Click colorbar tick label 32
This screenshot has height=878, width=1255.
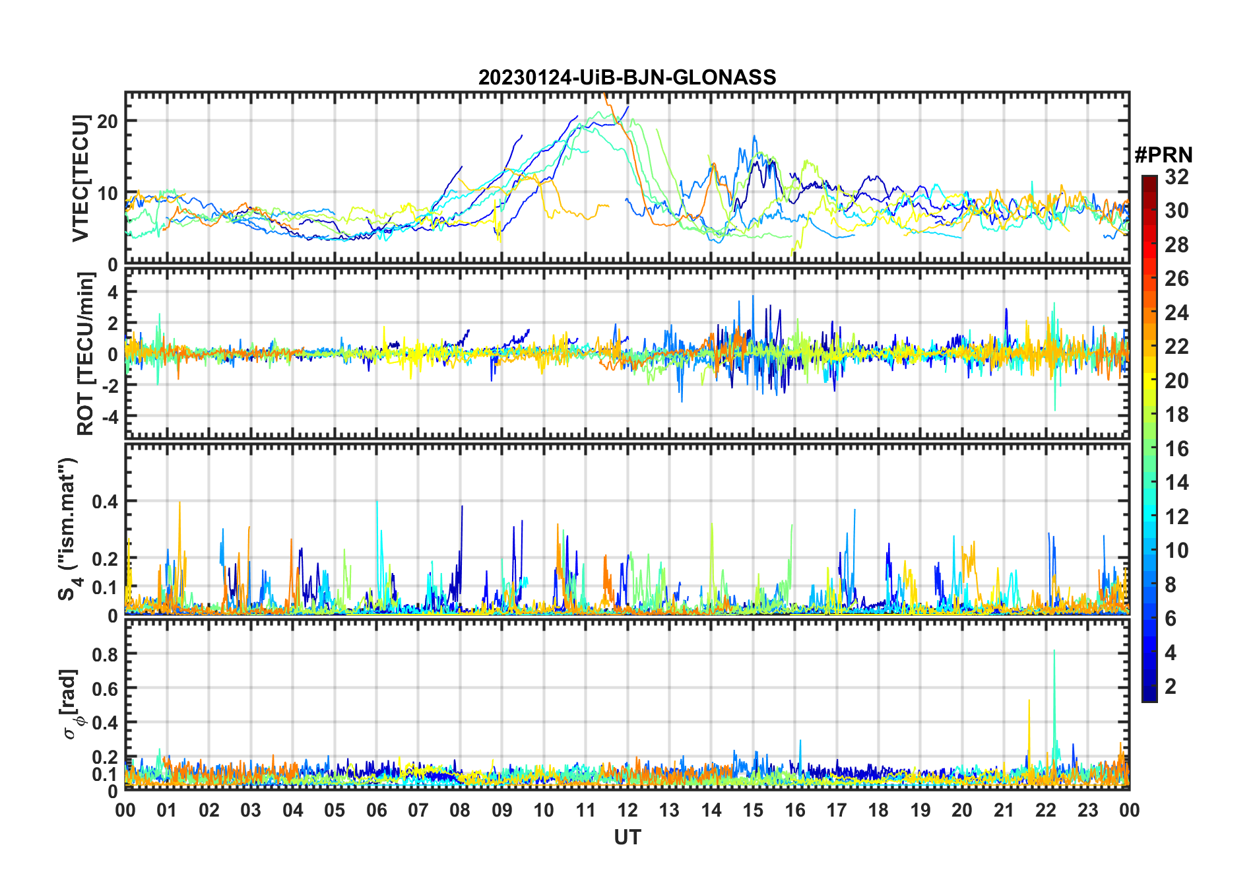1176,177
